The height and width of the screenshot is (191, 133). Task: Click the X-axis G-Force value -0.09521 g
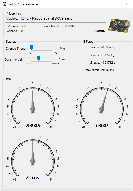pos(108,47)
